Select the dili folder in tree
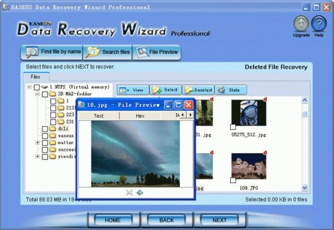Viewport: 334px width, 230px height. [63, 129]
